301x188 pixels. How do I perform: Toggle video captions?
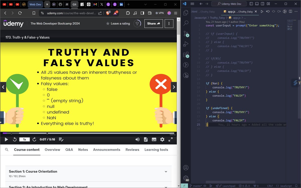point(154,139)
